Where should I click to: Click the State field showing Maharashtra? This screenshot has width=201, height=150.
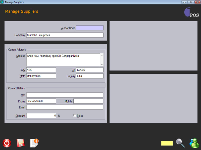click(x=41, y=76)
